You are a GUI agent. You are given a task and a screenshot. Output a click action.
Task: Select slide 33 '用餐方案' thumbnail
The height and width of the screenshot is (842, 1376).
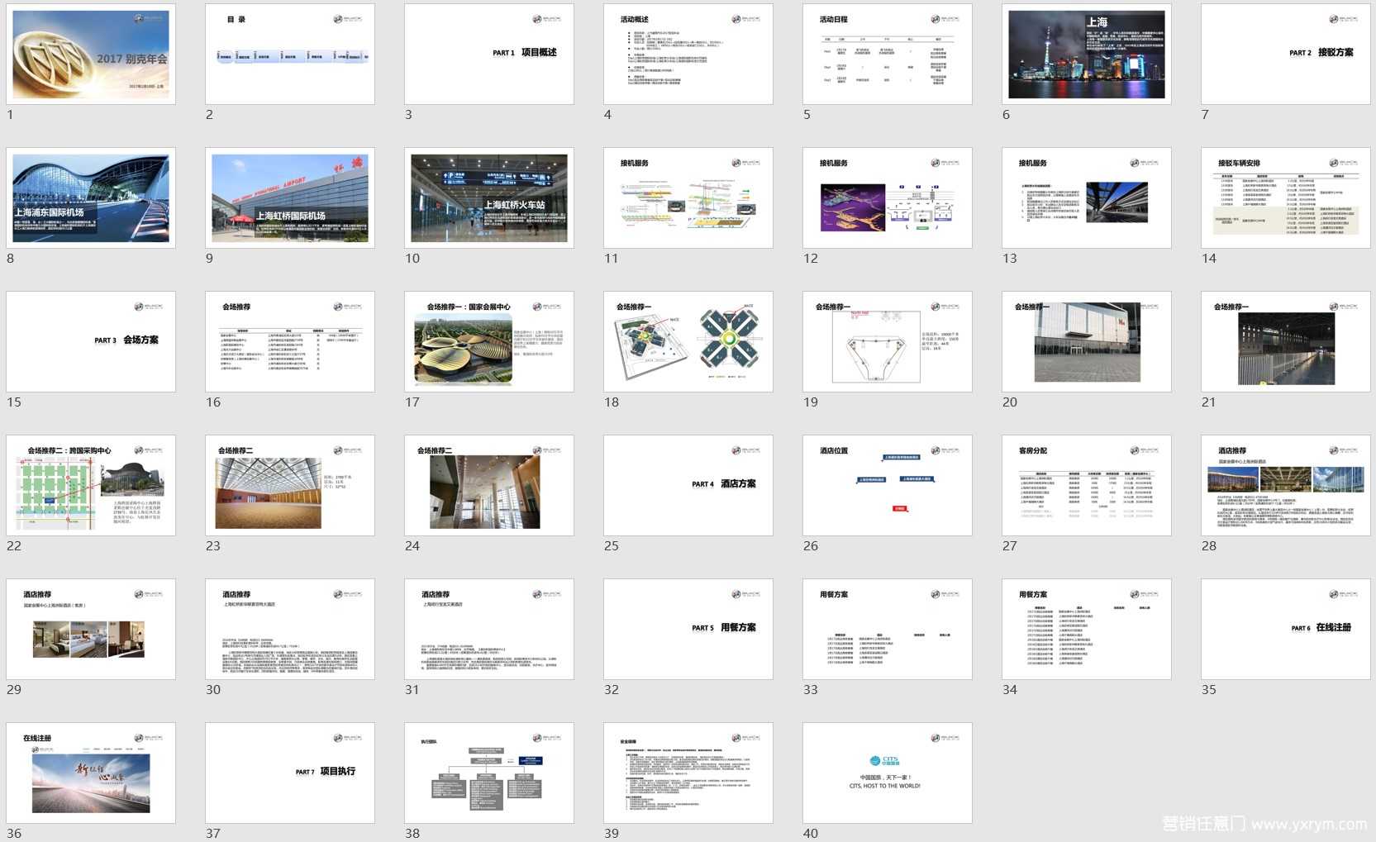pos(888,629)
